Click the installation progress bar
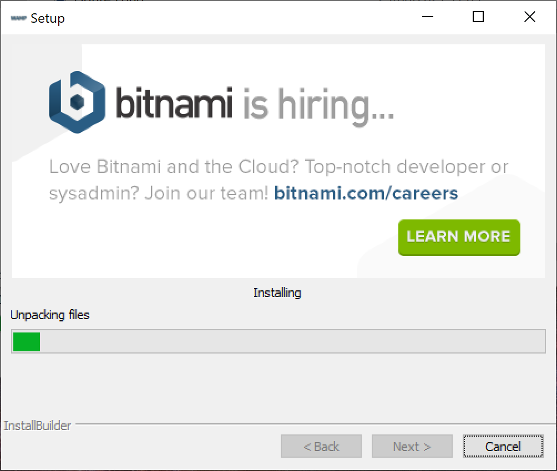The height and width of the screenshot is (471, 557). click(x=278, y=341)
